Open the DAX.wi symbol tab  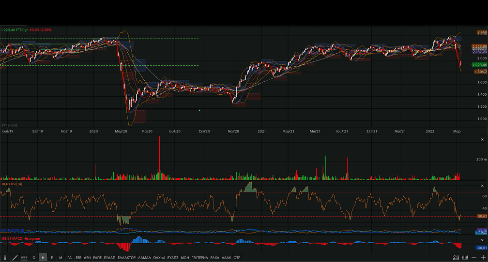[160, 258]
